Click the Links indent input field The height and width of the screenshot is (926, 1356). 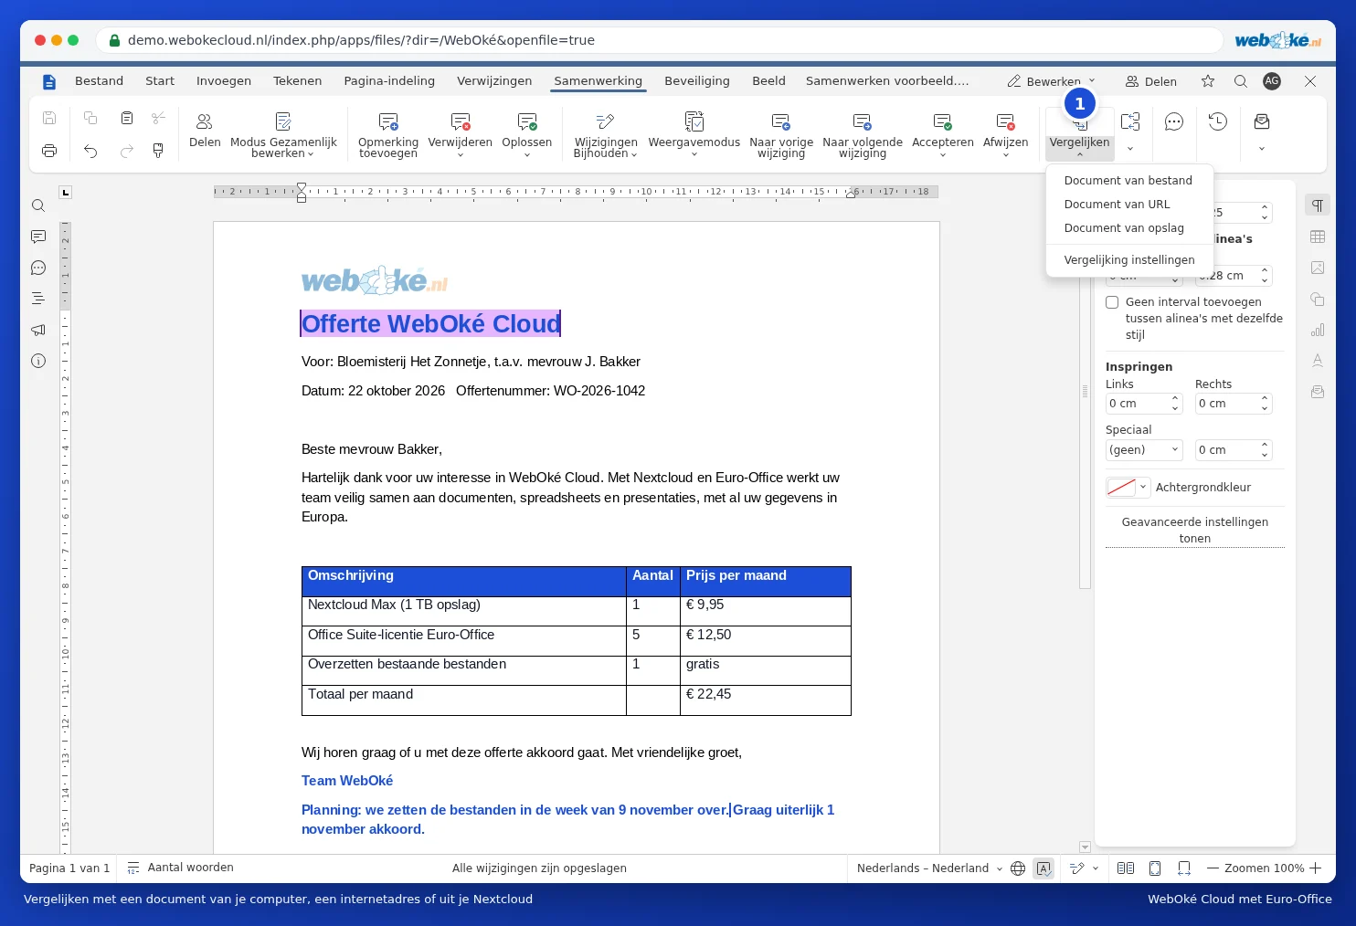point(1137,404)
